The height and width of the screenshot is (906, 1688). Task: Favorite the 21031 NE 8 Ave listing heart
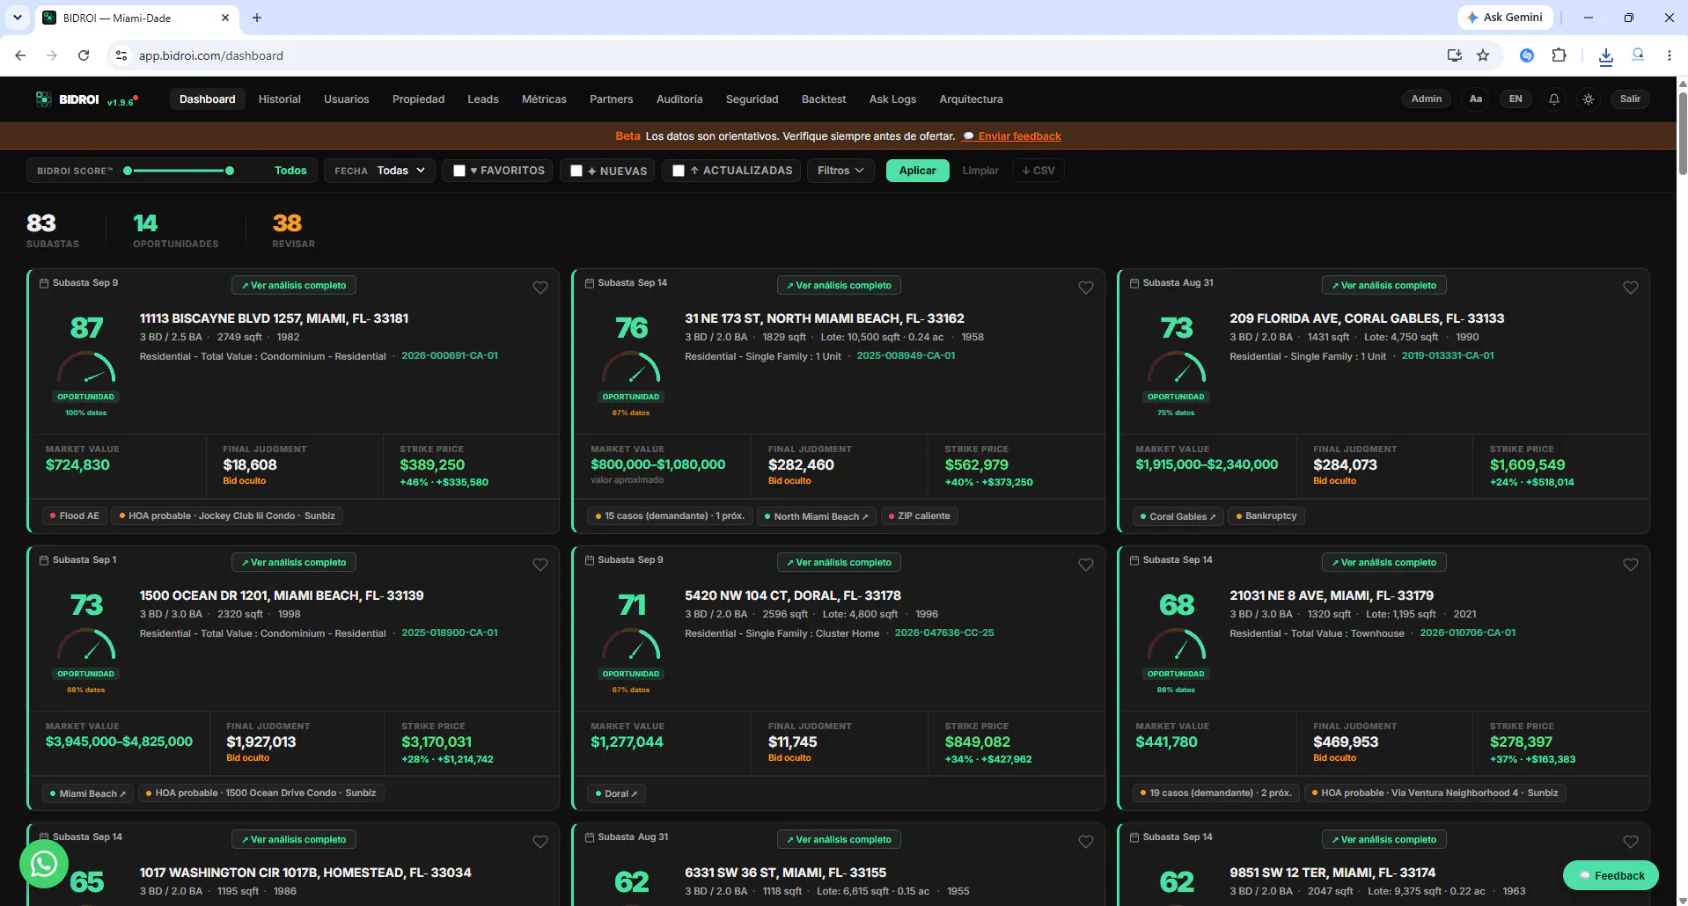tap(1631, 565)
